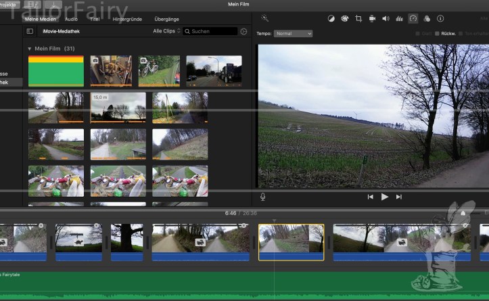Click the magic wand auto-enhance icon
This screenshot has width=489, height=301.
tap(264, 18)
